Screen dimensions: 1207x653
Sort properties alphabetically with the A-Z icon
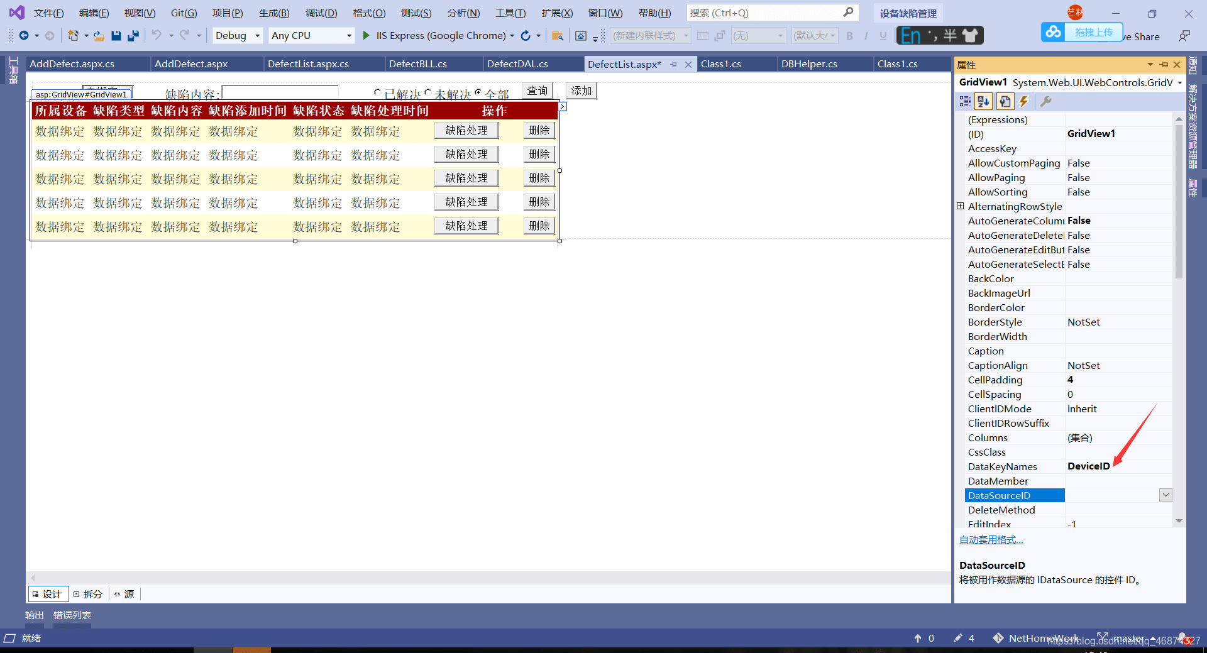[x=984, y=101]
